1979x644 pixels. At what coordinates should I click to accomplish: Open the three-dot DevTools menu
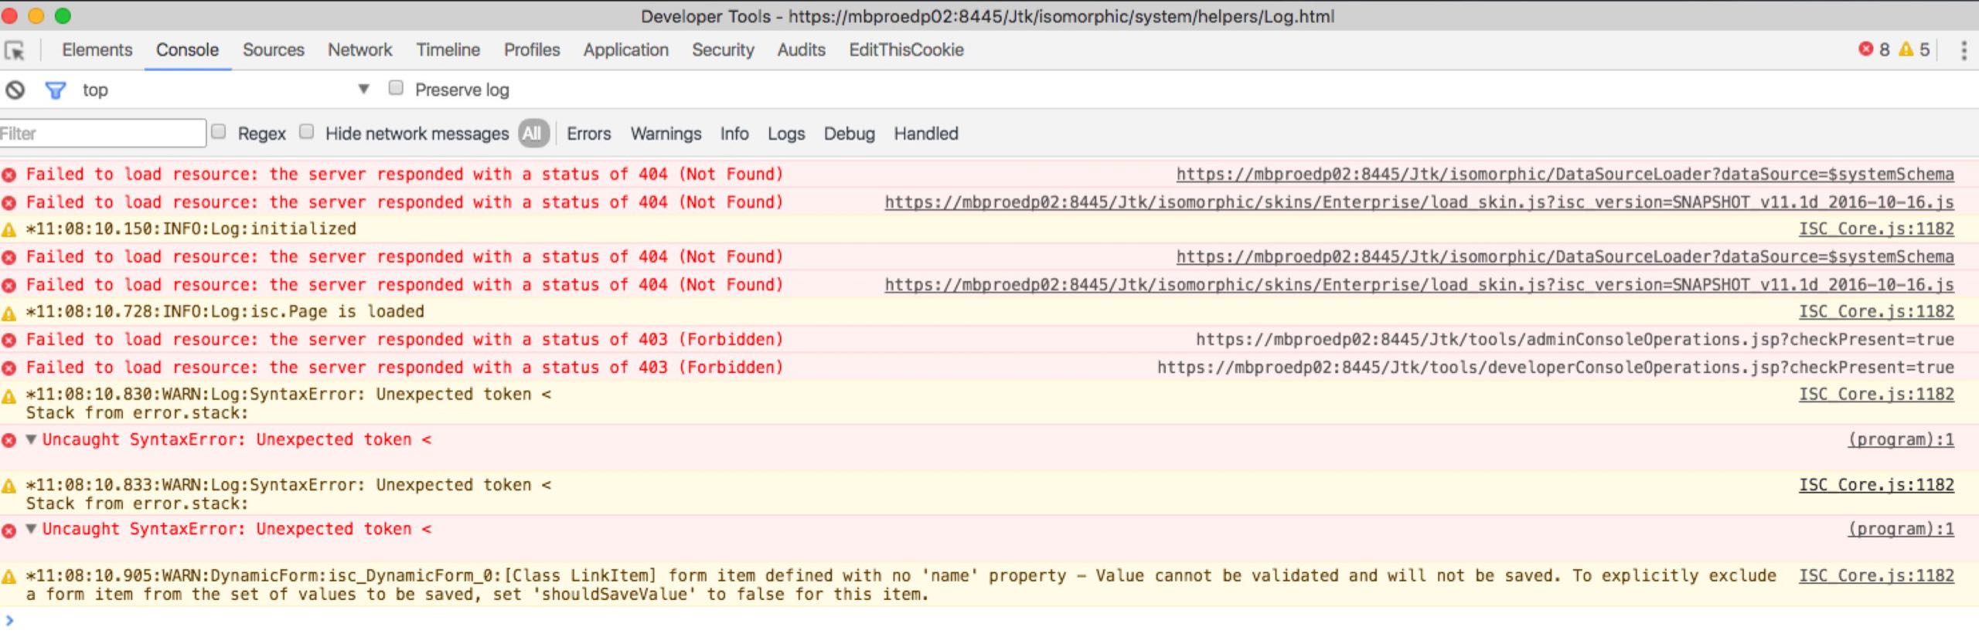pyautogui.click(x=1964, y=50)
